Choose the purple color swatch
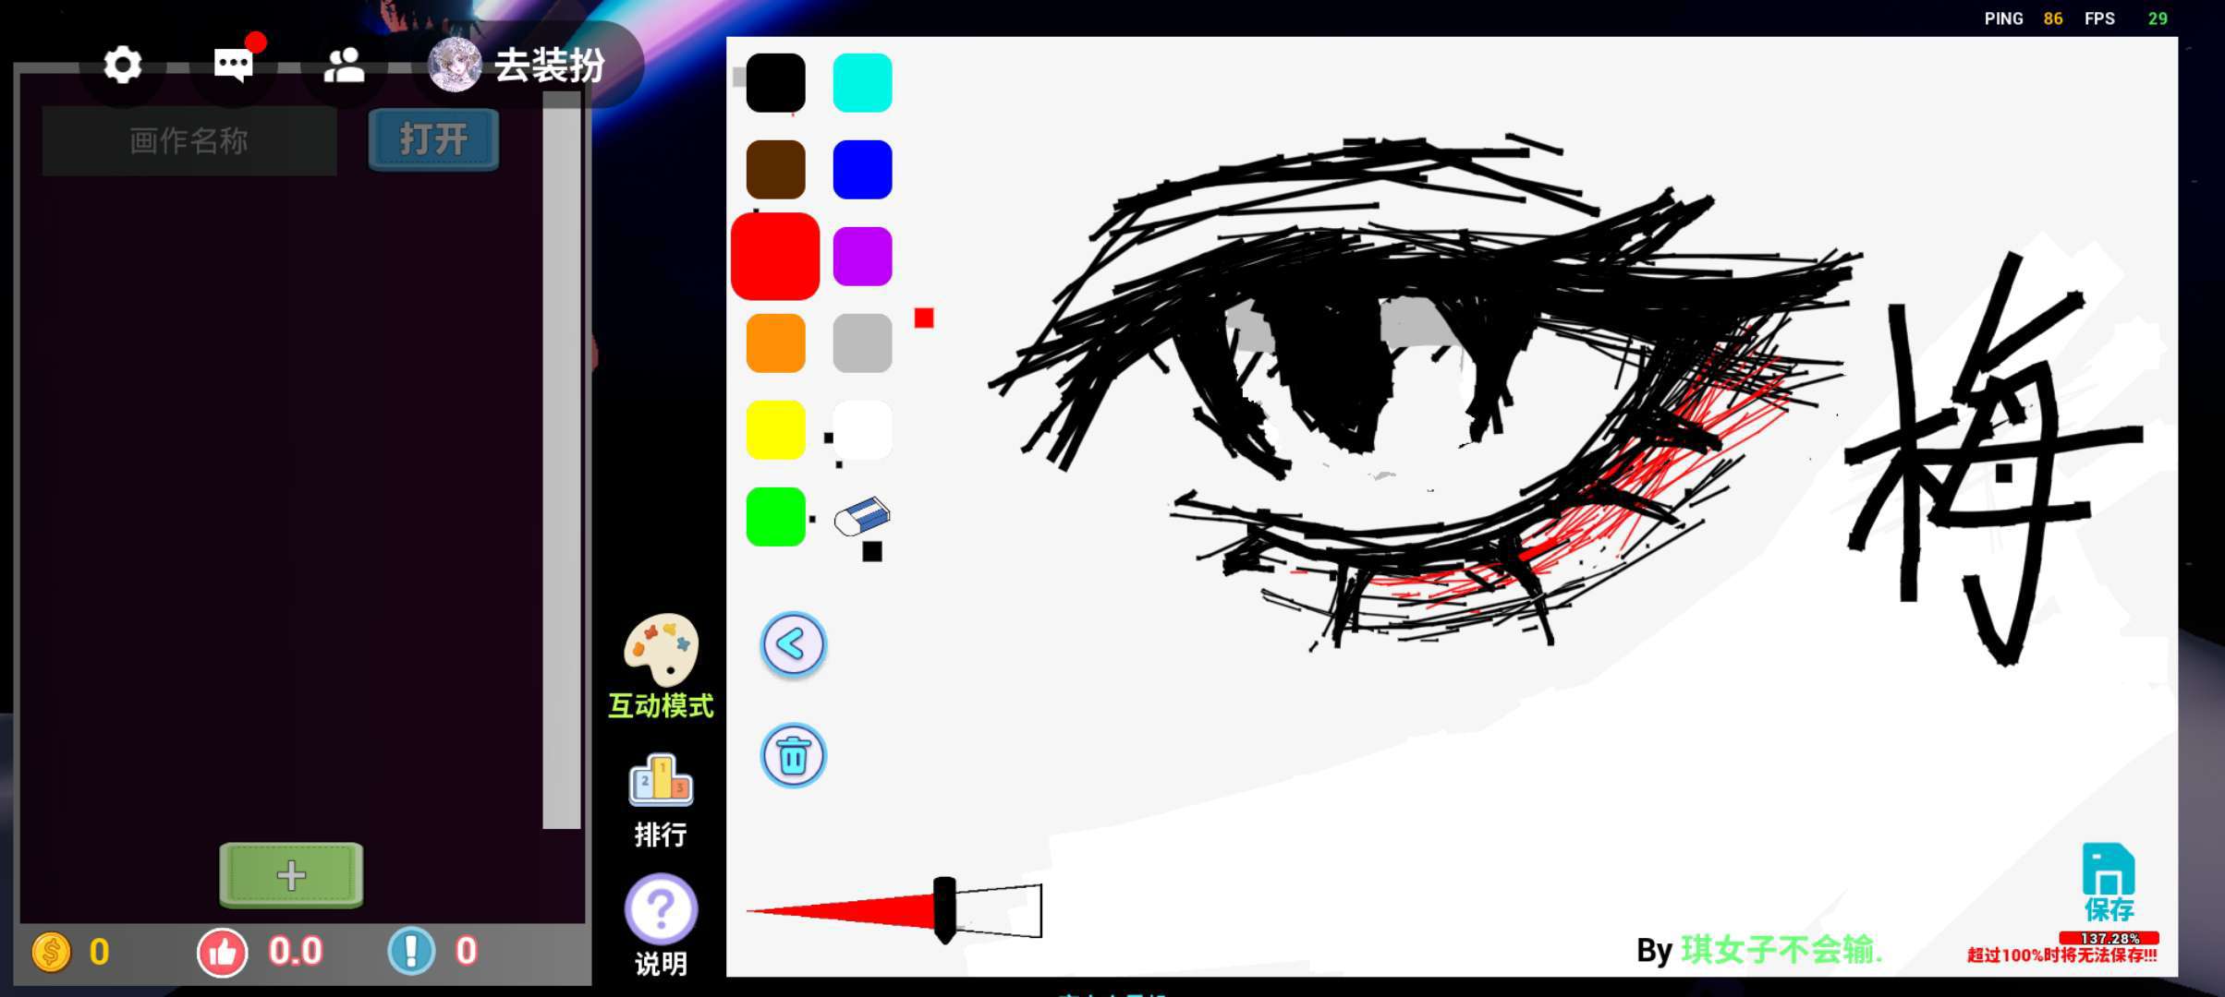 (862, 257)
